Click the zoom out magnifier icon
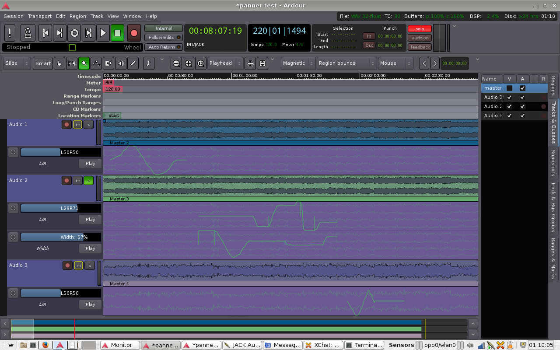This screenshot has height=350, width=560. pyautogui.click(x=176, y=63)
